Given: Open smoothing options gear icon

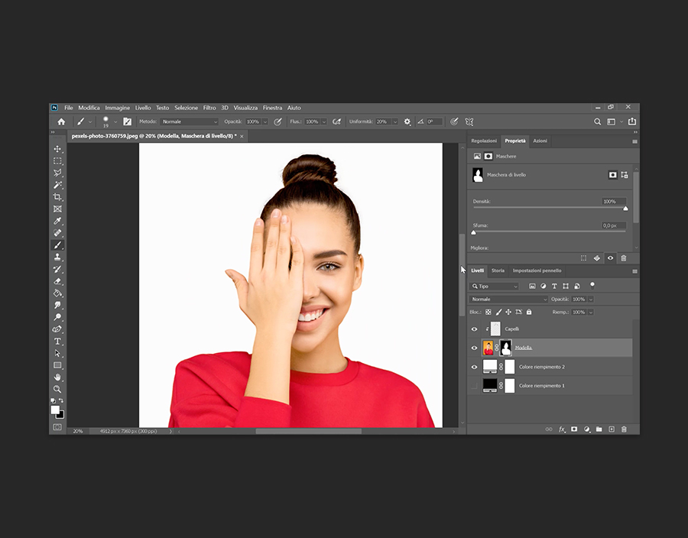Looking at the screenshot, I should click(x=407, y=122).
